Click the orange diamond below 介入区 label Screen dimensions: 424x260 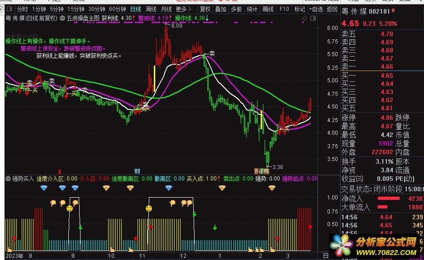pyautogui.click(x=106, y=188)
